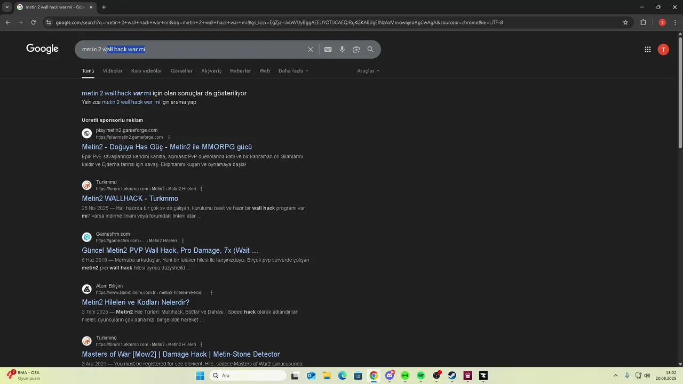Open more options for Metin2 WALLHACK Turkmmo result
The image size is (683, 384).
click(201, 189)
